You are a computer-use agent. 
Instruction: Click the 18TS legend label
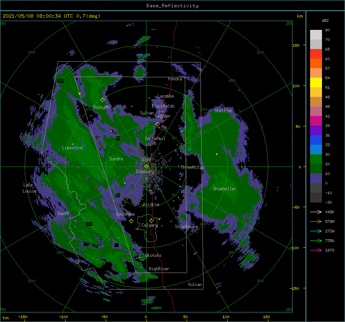click(330, 250)
